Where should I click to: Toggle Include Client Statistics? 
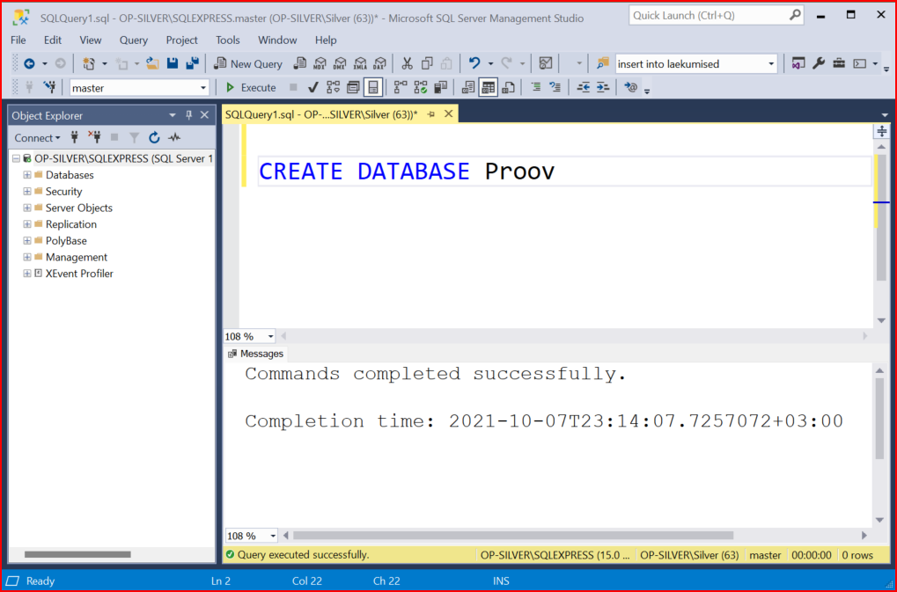(440, 87)
